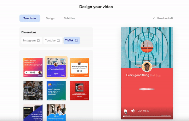Click the speaker avatar in preview
This screenshot has height=121, width=189.
tap(147, 67)
